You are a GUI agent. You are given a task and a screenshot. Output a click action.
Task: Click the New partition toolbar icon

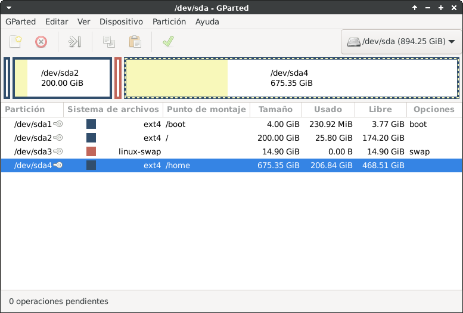pos(16,42)
